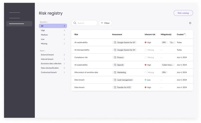Select the Low severity filter
The width and height of the screenshot is (201, 123).
coord(53,39)
